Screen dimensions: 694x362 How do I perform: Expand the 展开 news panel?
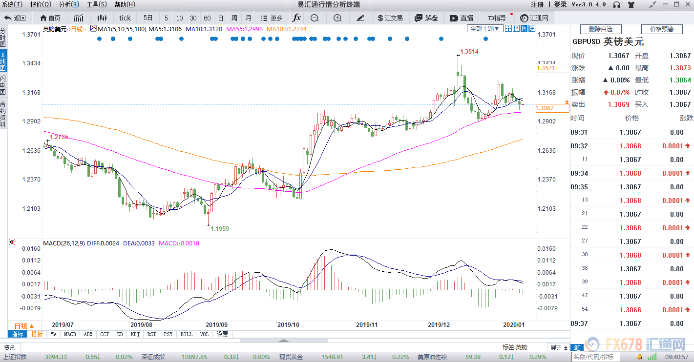coord(559,347)
